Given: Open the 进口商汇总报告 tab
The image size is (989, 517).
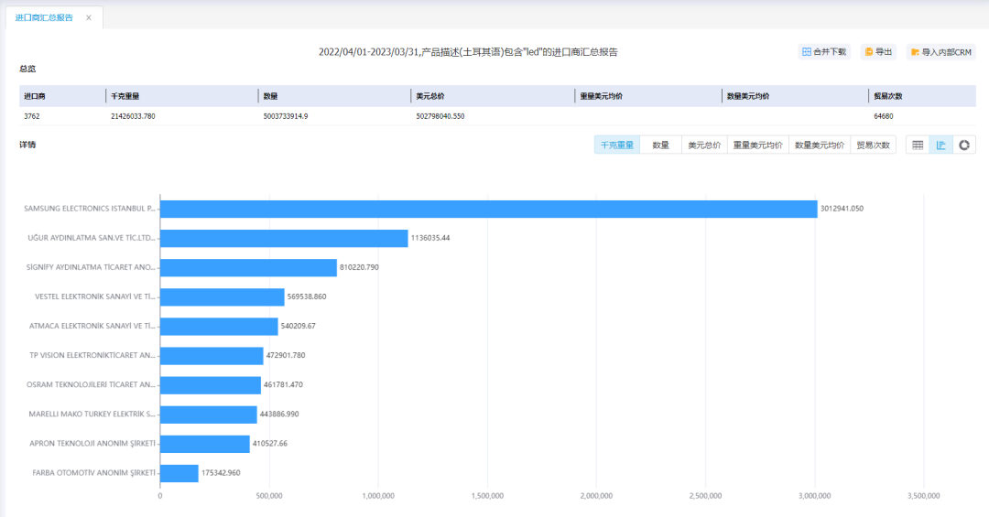Looking at the screenshot, I should [45, 17].
